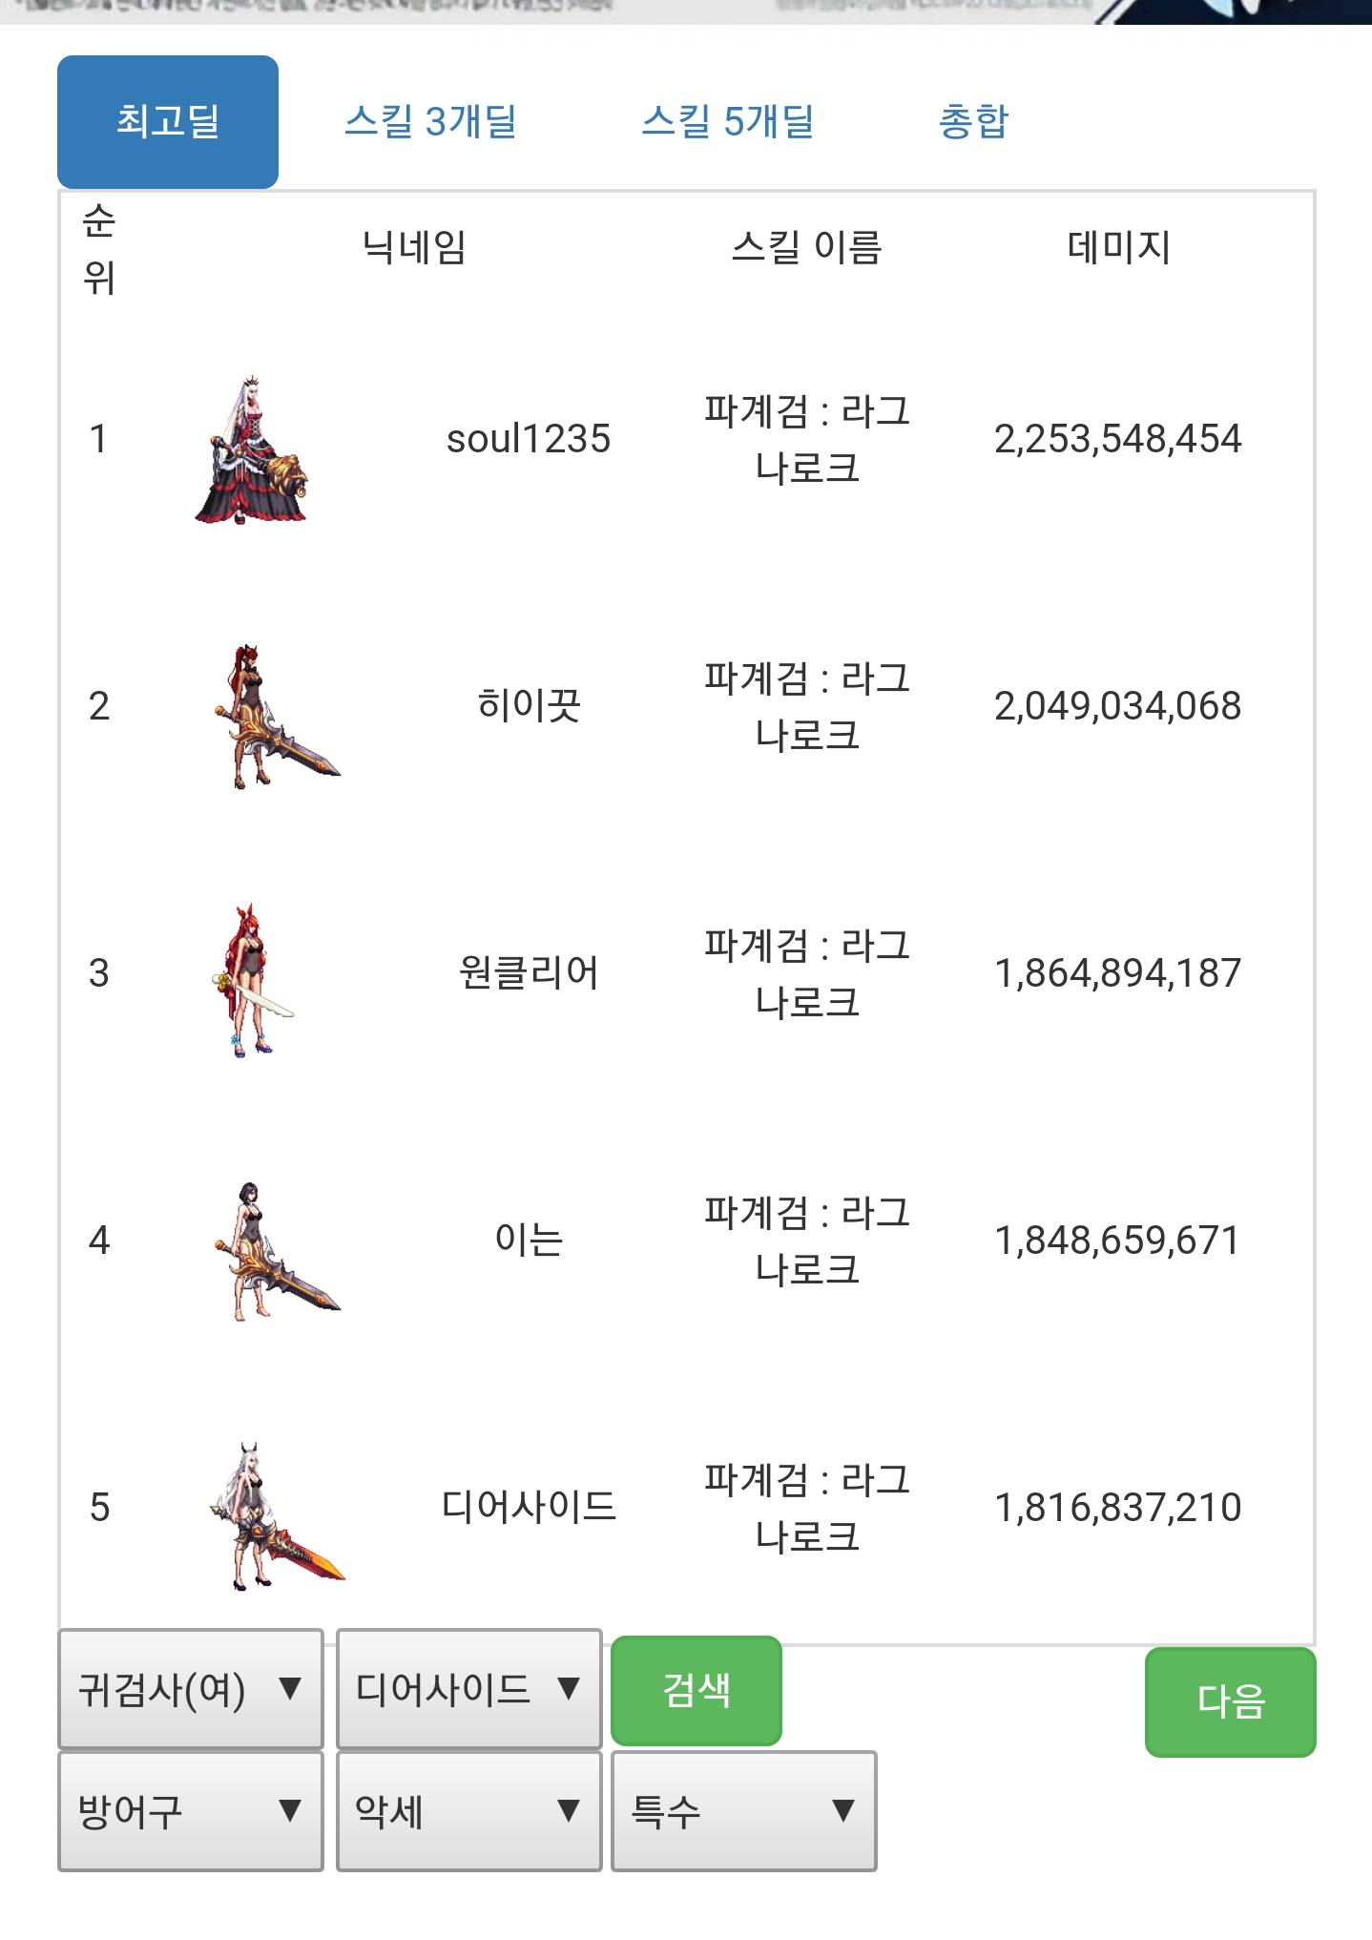Select the 최고딜 tab

[x=168, y=122]
